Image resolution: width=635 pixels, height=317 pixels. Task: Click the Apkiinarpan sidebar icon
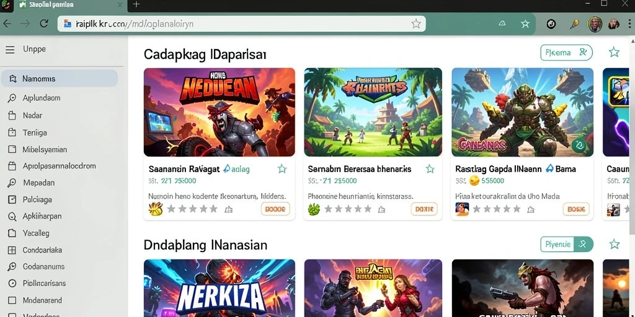pyautogui.click(x=12, y=216)
